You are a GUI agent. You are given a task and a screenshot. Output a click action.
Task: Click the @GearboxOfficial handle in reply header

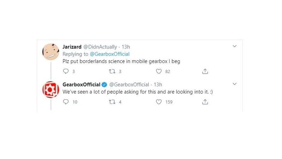129,85
